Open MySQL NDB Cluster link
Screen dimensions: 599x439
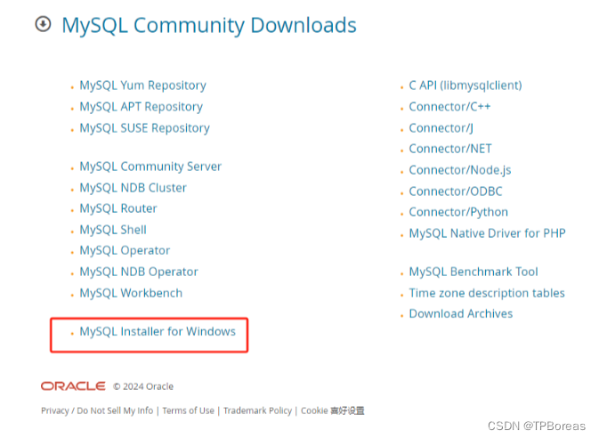(x=133, y=188)
